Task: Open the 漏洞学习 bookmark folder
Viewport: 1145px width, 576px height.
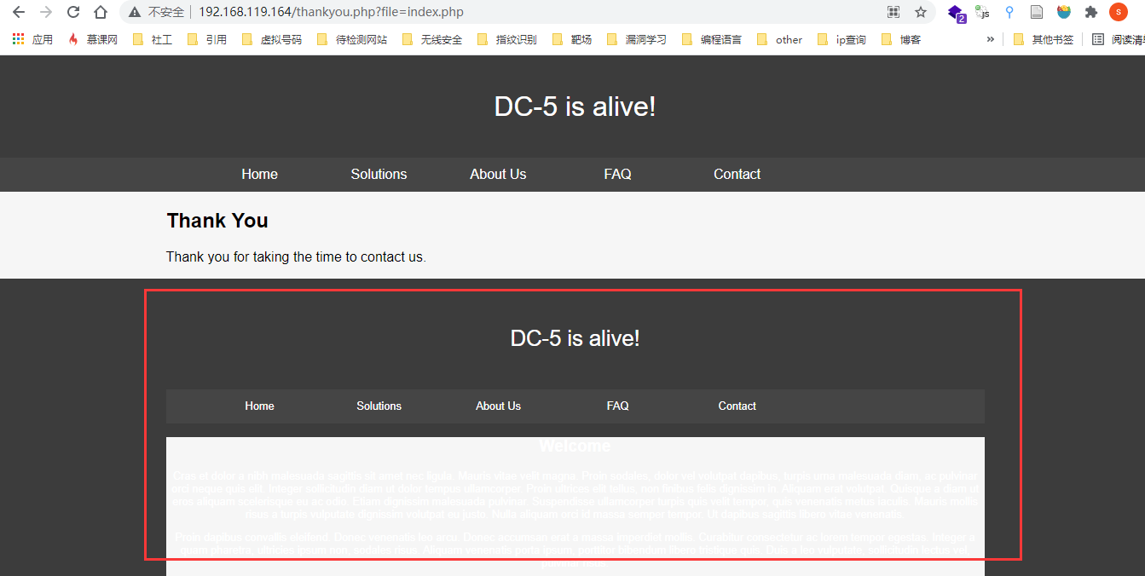Action: coord(637,39)
